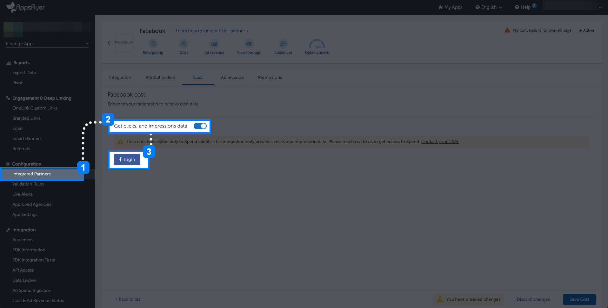608x308 pixels.
Task: Switch to the Attribution link tab
Action: click(x=160, y=77)
